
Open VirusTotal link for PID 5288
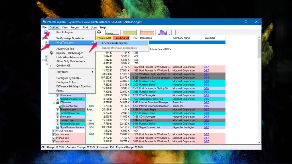206,77
